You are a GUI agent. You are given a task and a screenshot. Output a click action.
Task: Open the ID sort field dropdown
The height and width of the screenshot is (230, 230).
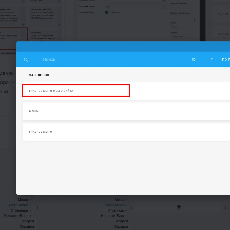click(194, 60)
